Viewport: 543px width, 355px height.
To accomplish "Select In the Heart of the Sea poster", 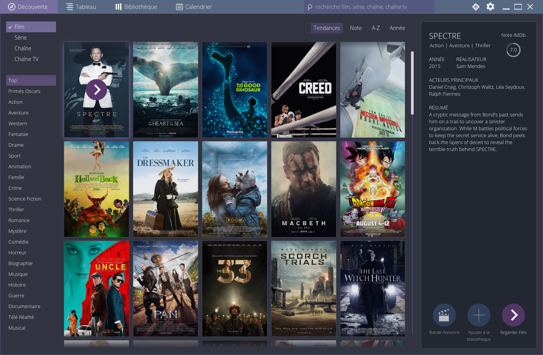I will point(166,90).
